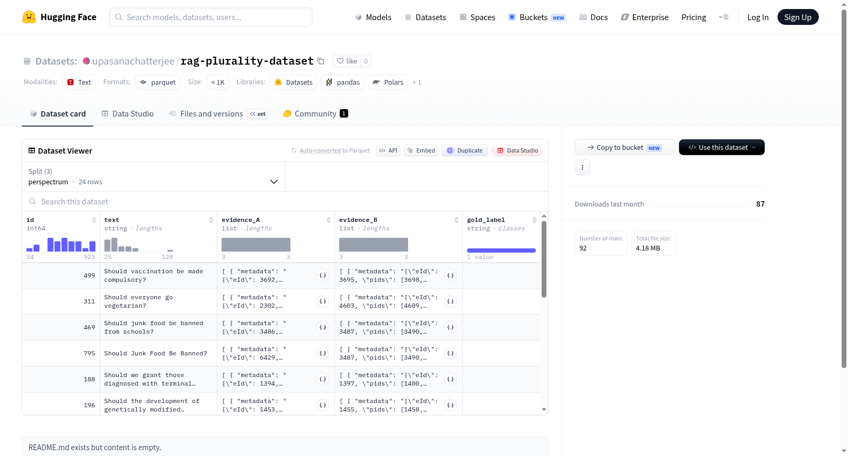Copy dataset name with the copy icon
Screen dimensions: 848x456
(x=321, y=61)
